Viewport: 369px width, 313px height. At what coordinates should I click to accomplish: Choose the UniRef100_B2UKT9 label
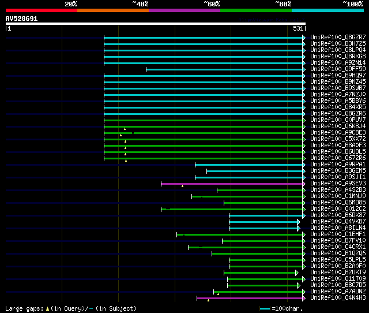(338, 273)
